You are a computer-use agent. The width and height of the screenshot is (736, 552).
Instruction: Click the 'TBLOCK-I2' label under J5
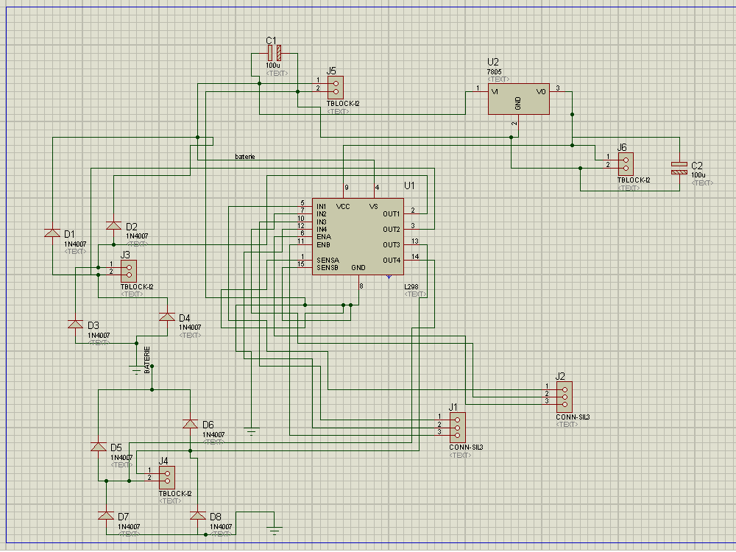pyautogui.click(x=343, y=104)
